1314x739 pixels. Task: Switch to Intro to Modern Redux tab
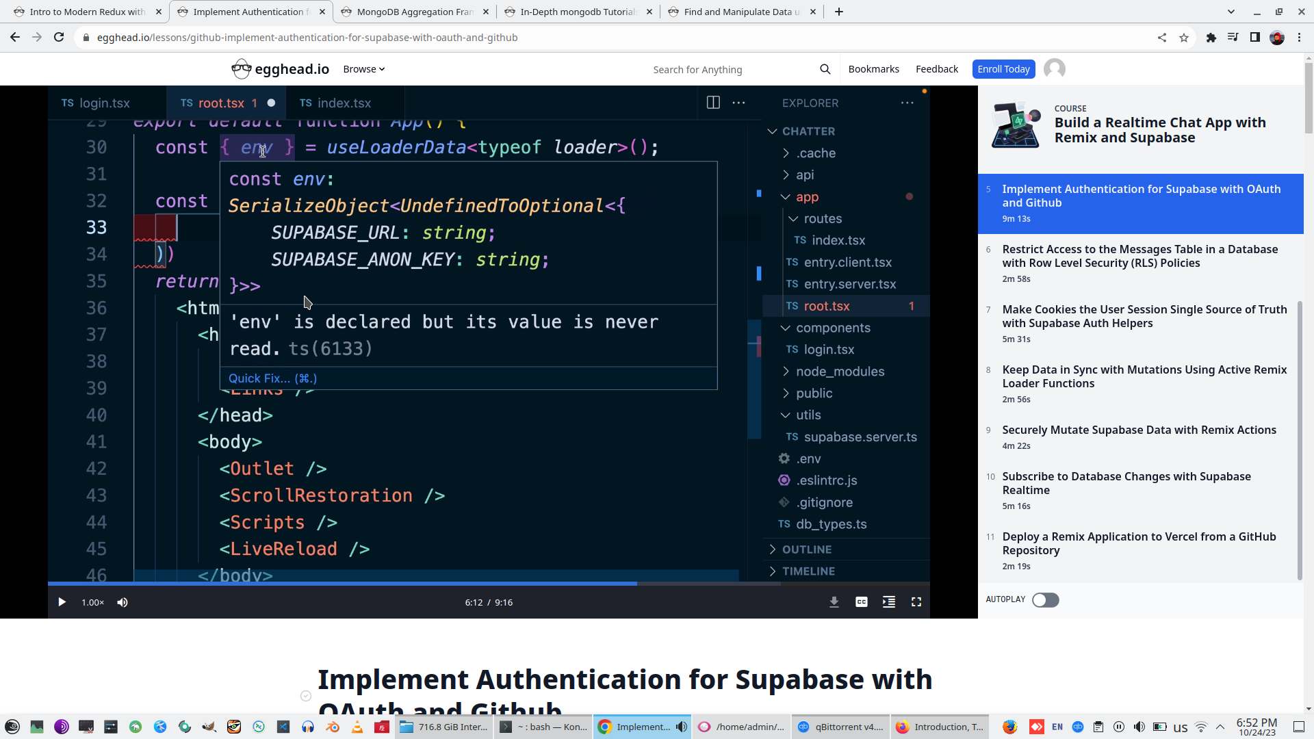[88, 12]
